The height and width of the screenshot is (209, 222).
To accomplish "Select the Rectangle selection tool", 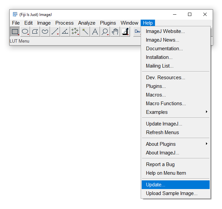I will [x=15, y=32].
